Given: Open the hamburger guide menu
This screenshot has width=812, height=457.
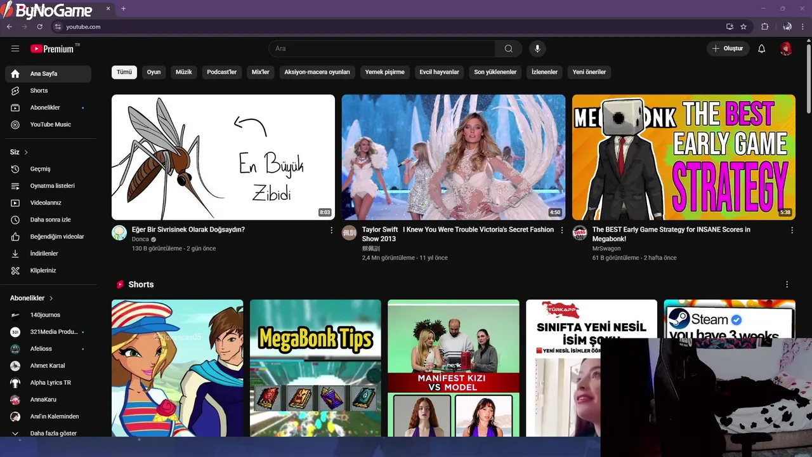Looking at the screenshot, I should pos(15,49).
